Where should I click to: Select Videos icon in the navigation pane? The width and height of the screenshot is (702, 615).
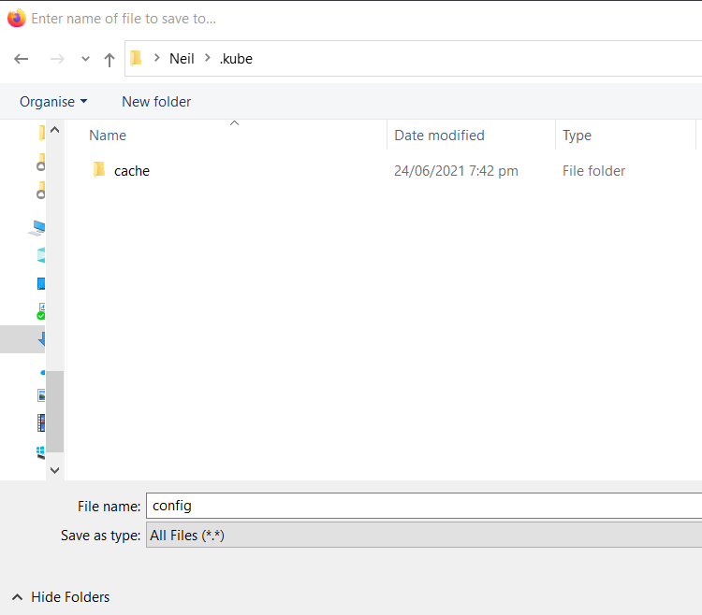[x=41, y=422]
